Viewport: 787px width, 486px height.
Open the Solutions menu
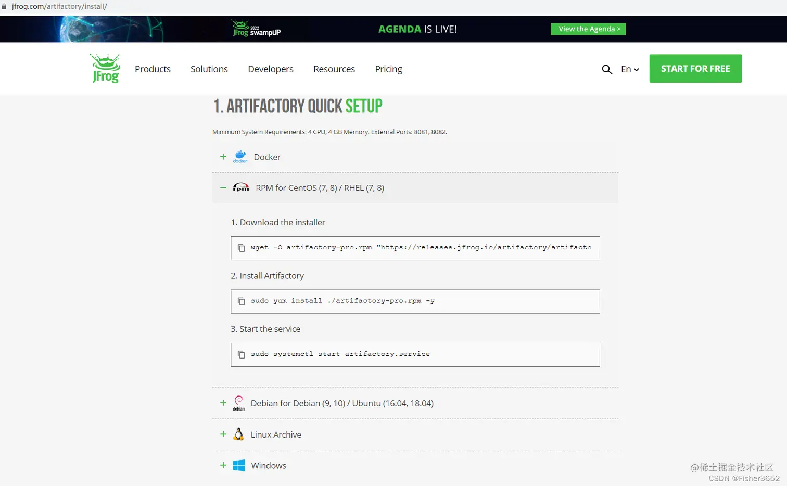(209, 69)
